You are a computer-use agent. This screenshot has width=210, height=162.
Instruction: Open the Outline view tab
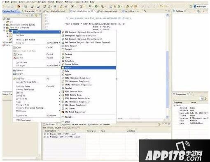point(180,11)
